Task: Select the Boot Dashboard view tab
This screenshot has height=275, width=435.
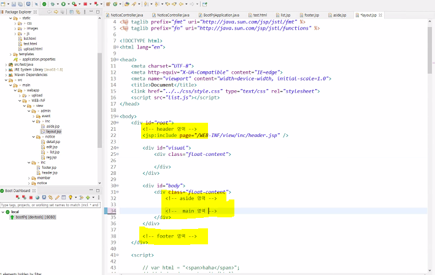Action: (18, 191)
